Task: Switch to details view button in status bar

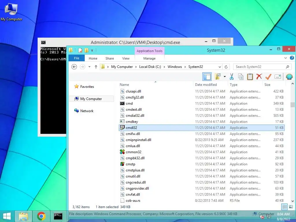Action: coord(284,207)
